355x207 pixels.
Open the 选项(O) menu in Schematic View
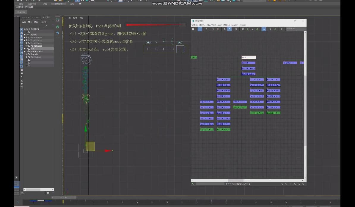[x=226, y=25]
